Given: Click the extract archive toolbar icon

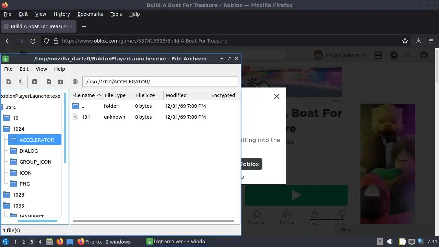Looking at the screenshot, I should click(x=35, y=82).
